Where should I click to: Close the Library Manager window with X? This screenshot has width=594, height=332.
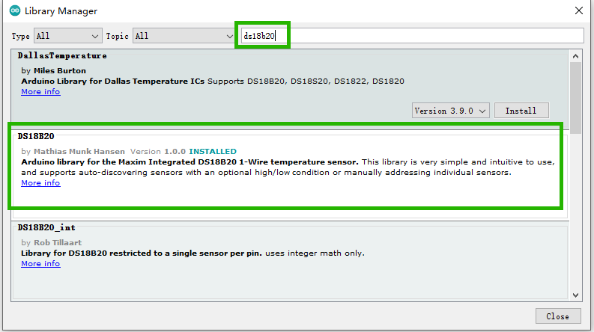coord(578,11)
